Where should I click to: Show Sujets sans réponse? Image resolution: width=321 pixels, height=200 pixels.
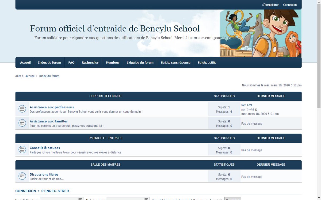pyautogui.click(x=175, y=63)
